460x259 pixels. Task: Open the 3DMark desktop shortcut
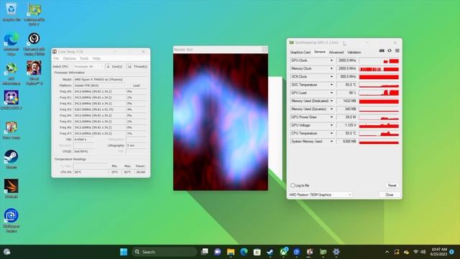[11, 188]
